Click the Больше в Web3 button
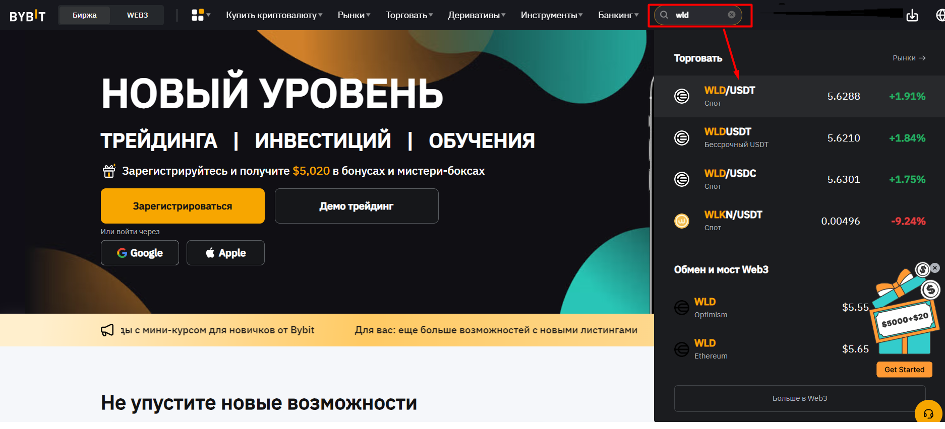Viewport: 945px width, 429px height. (800, 398)
